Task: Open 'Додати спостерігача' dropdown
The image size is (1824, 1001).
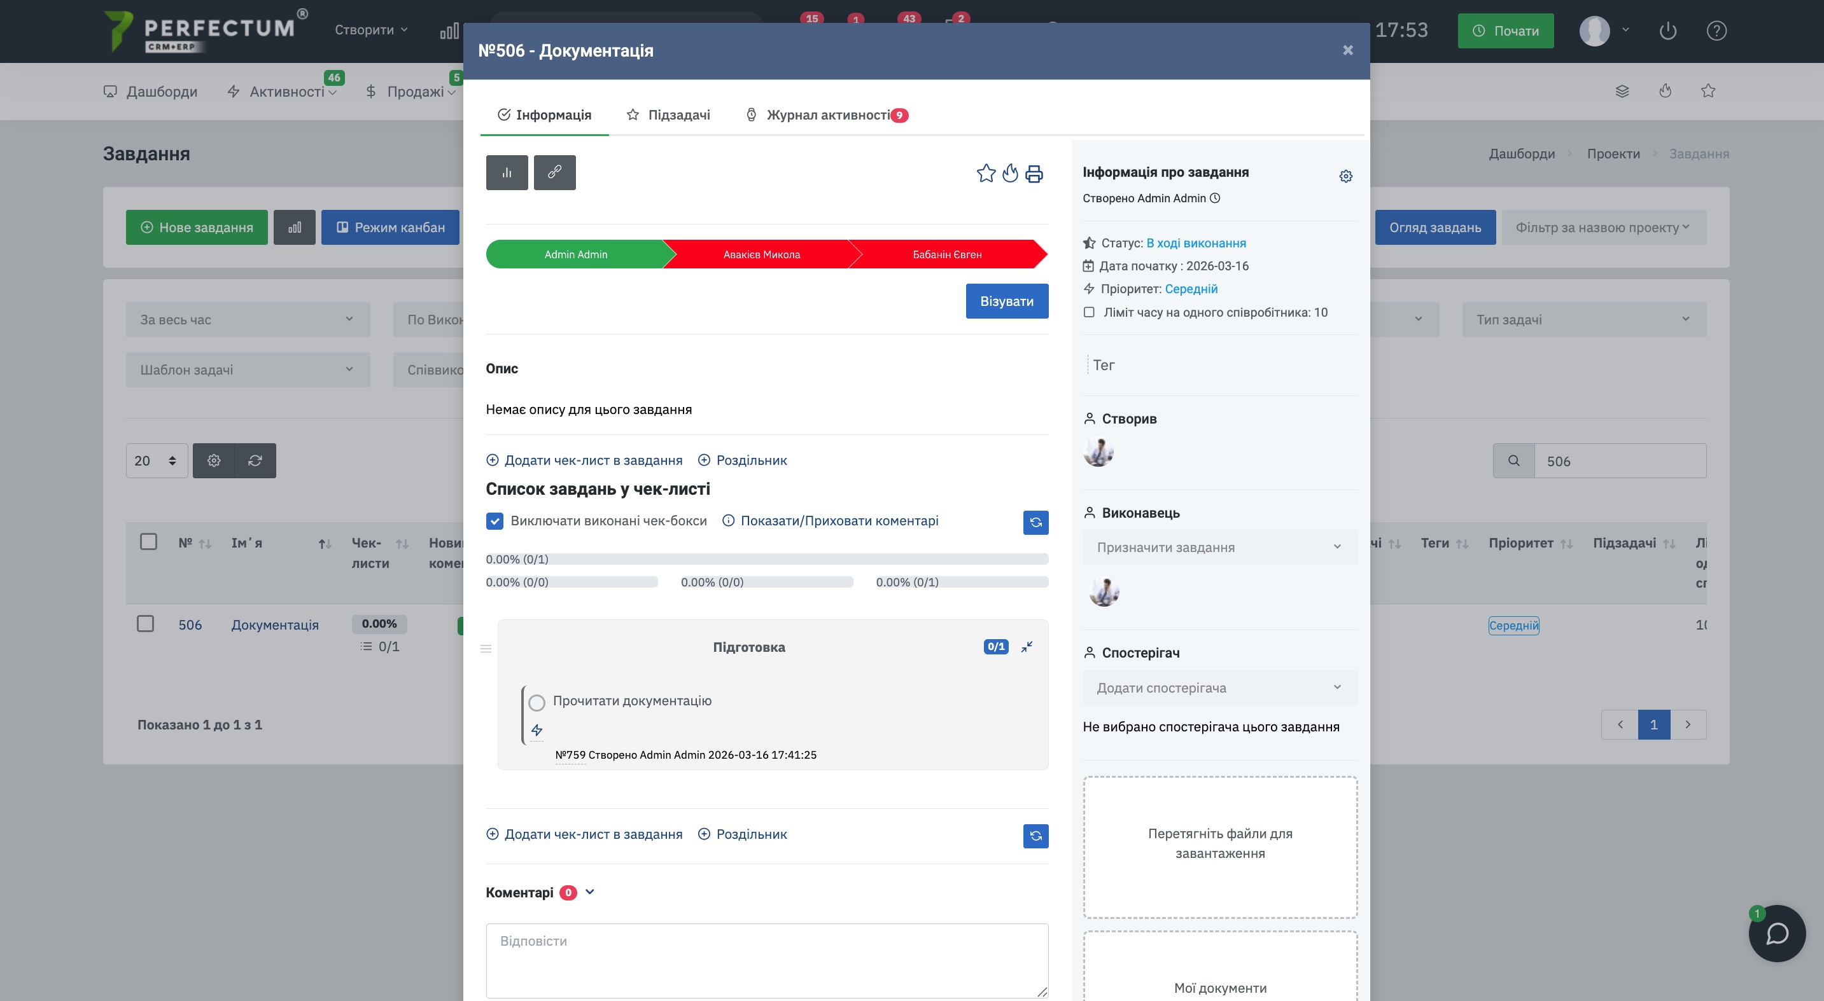Action: coord(1219,687)
